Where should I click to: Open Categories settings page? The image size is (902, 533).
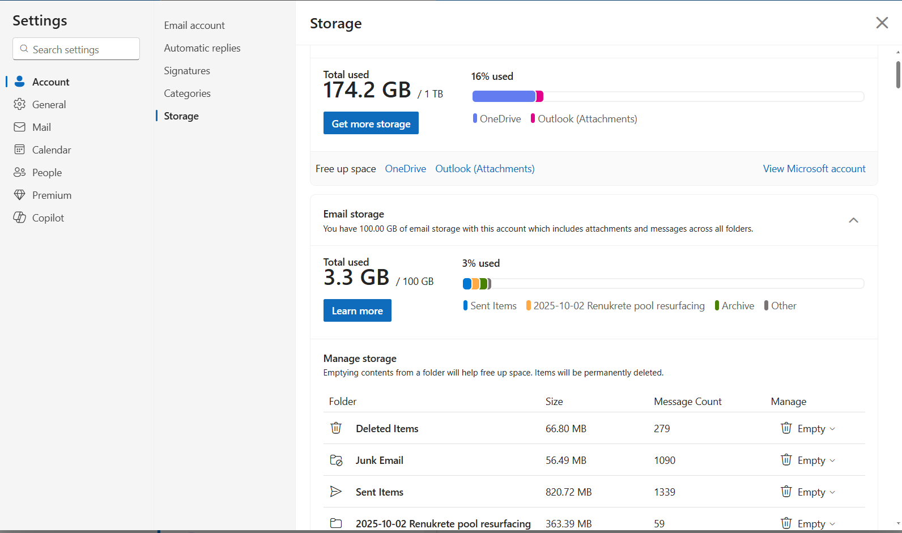coord(187,93)
